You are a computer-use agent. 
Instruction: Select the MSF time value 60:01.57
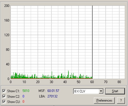coord(53,91)
